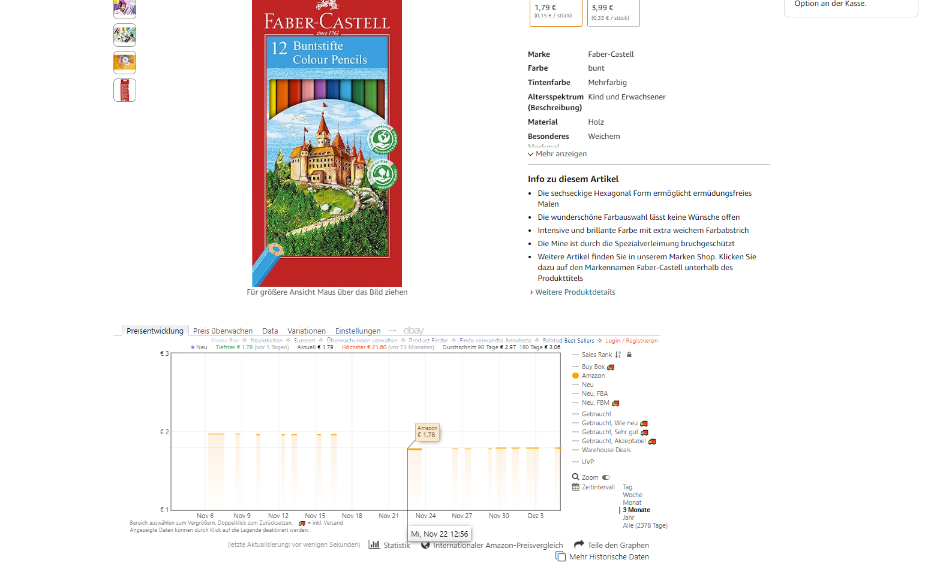Click the orange Amazon legend dot

576,376
